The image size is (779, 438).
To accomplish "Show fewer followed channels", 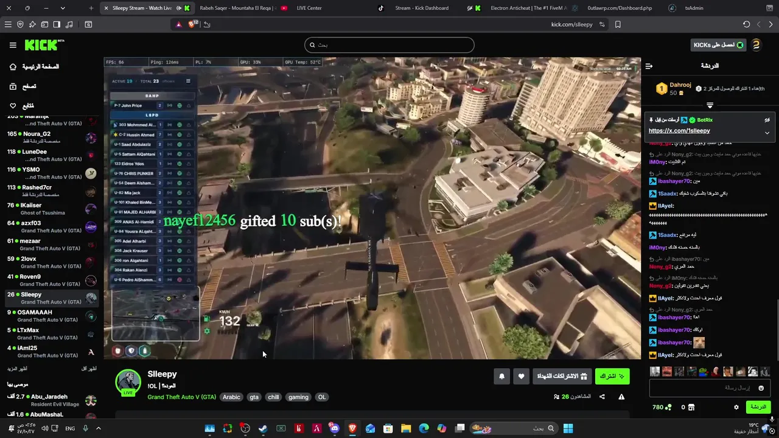I will pyautogui.click(x=89, y=369).
